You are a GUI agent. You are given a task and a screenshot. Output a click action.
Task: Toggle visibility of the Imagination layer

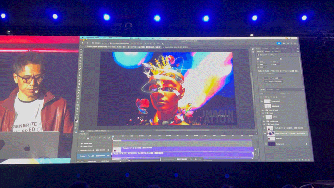click(262, 101)
